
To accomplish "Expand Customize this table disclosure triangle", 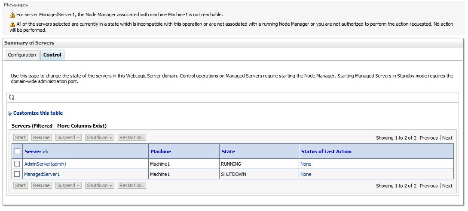I will (10, 113).
